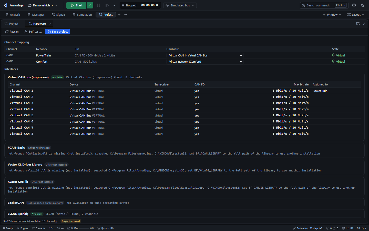Screen dimensions: 369x231
Task: Click the Evaluation: 30 days left link
Action: 307,228
